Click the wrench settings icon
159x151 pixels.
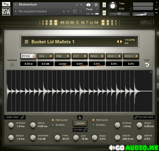click(x=6, y=4)
